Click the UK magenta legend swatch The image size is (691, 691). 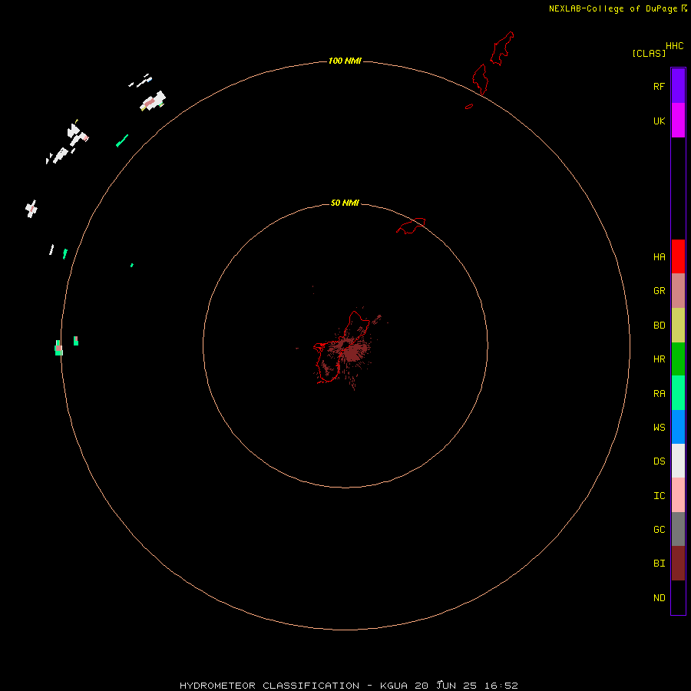(678, 120)
